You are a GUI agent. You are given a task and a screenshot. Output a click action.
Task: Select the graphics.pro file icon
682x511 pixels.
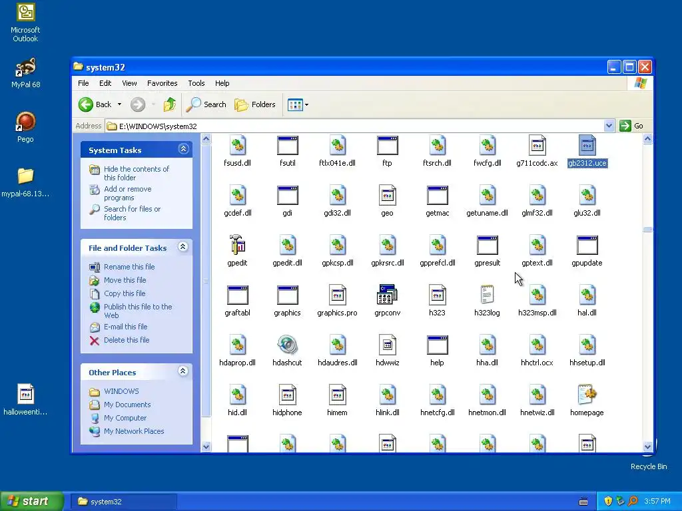(338, 295)
